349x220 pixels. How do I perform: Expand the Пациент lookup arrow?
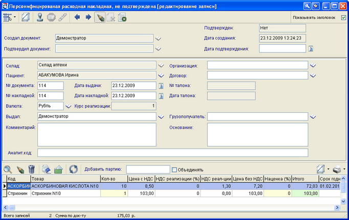pyautogui.click(x=161, y=76)
